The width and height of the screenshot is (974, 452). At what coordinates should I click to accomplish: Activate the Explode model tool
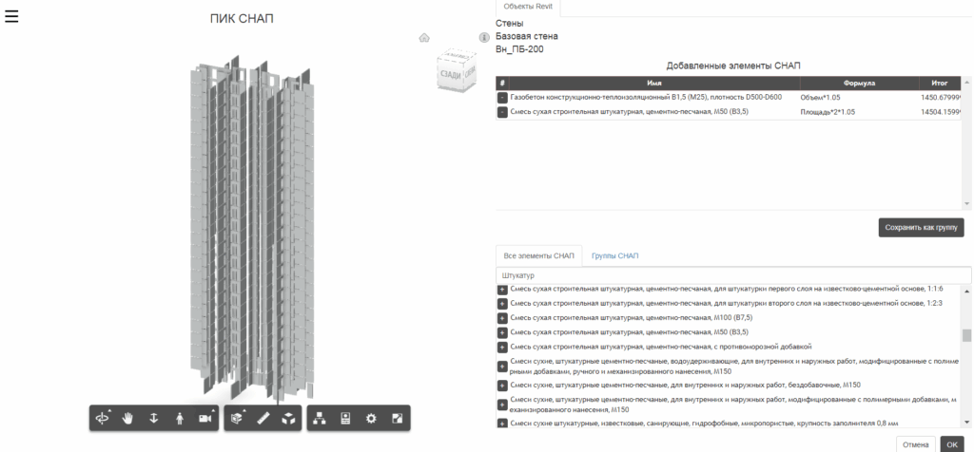click(288, 419)
